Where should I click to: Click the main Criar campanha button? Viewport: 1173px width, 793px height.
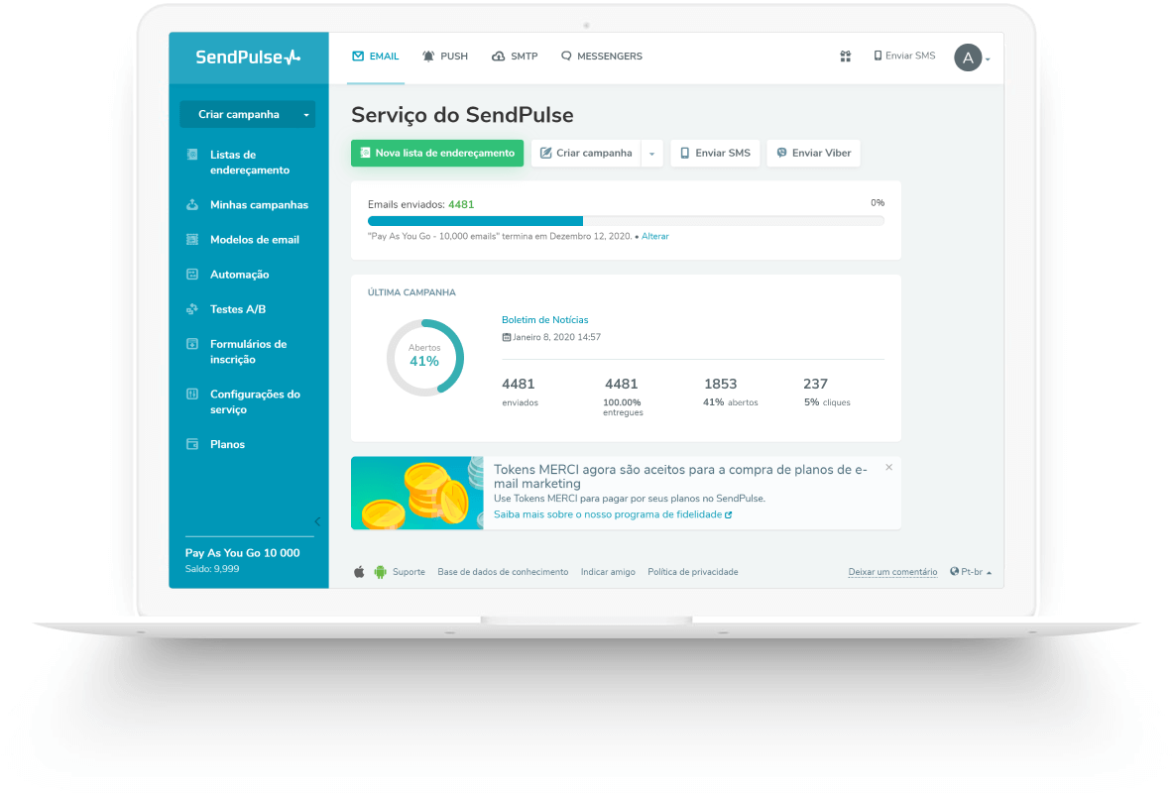[586, 153]
